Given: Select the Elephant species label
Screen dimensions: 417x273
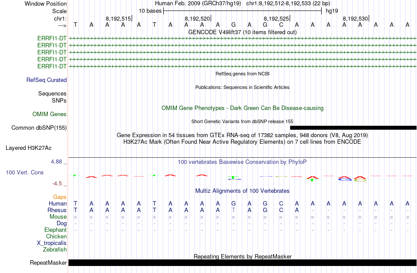Looking at the screenshot, I should pos(56,230).
